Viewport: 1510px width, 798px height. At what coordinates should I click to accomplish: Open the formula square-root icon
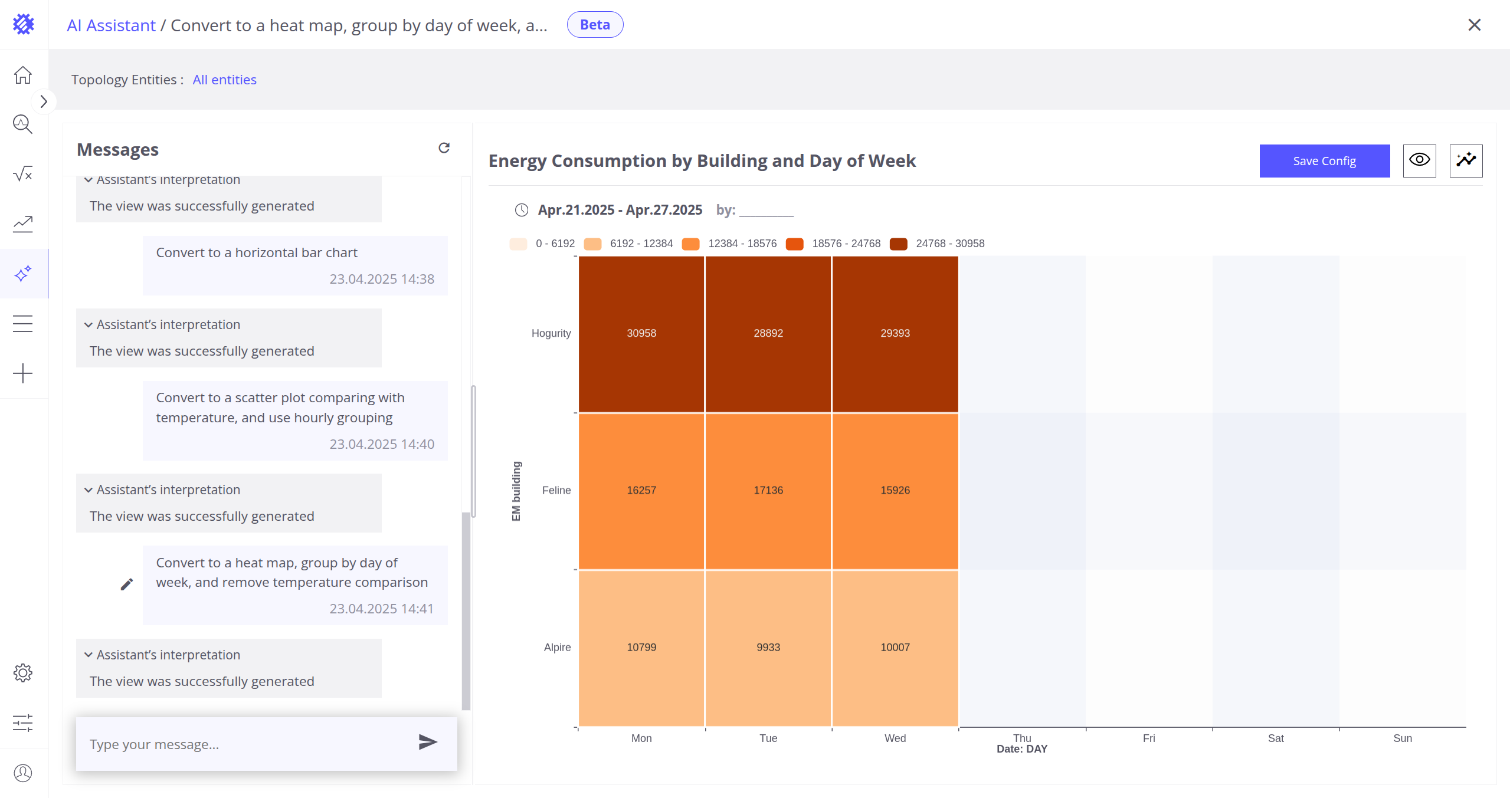point(23,174)
